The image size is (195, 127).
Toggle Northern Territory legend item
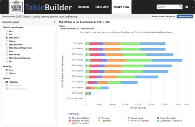[138, 121]
